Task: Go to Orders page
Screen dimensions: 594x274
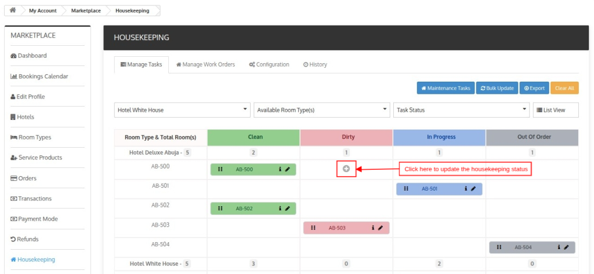Action: pyautogui.click(x=23, y=178)
